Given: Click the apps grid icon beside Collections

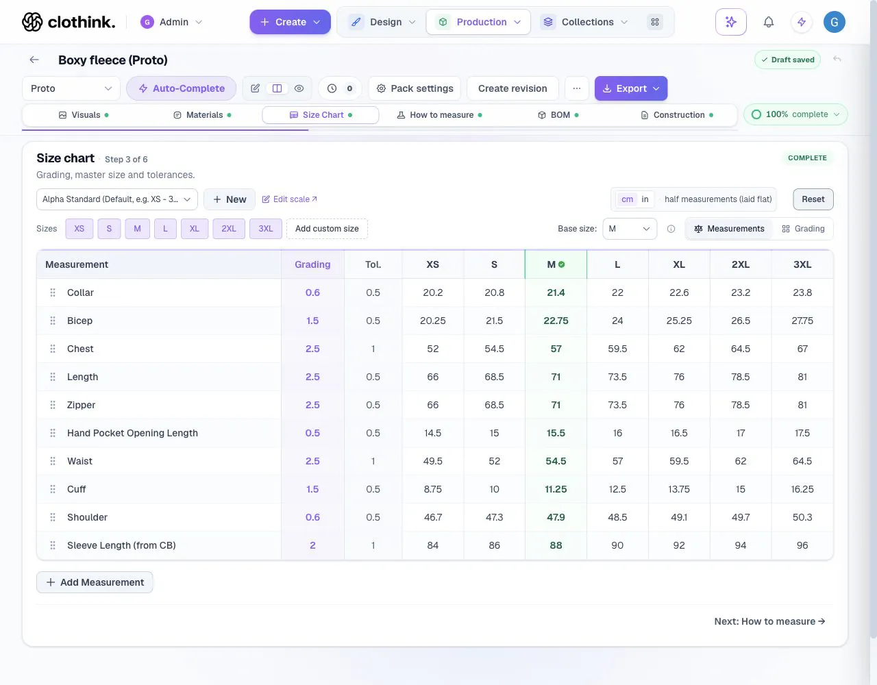Looking at the screenshot, I should click(655, 22).
